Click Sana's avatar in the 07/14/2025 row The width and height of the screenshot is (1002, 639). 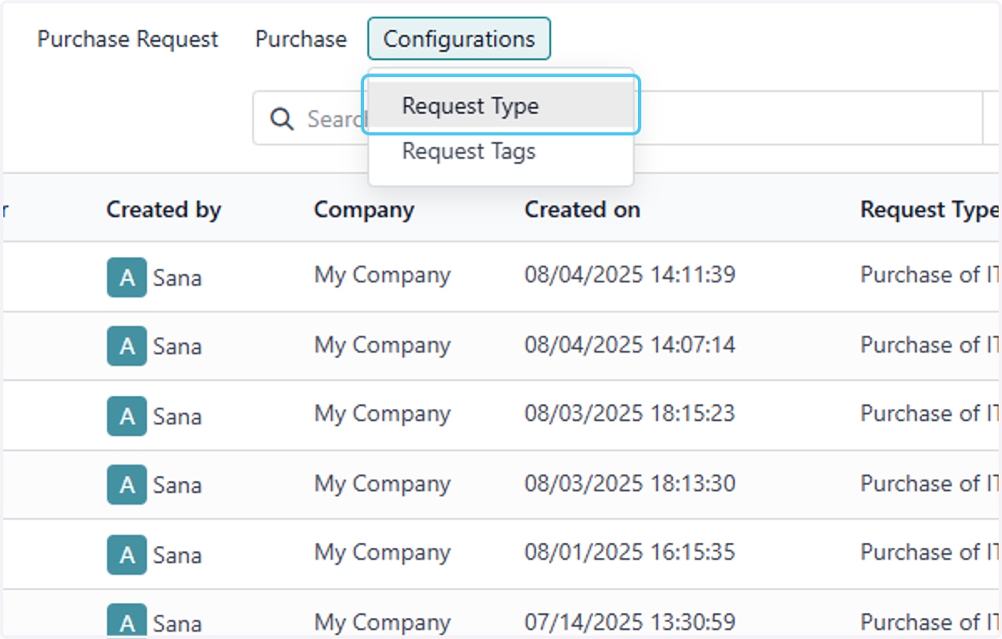tap(127, 622)
